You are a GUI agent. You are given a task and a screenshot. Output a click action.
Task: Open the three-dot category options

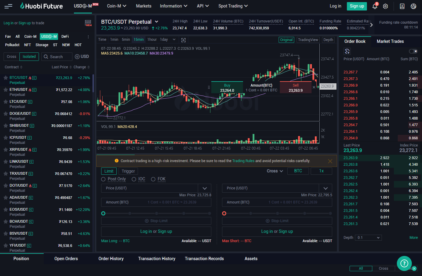tap(88, 37)
